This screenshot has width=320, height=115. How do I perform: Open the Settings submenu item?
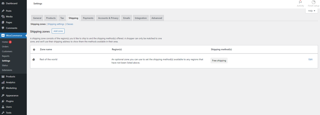[x=6, y=61]
